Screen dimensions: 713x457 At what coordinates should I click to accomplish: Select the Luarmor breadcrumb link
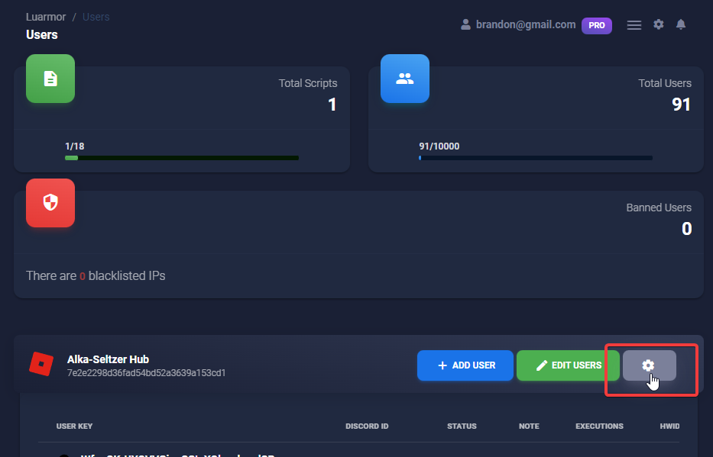pos(45,16)
